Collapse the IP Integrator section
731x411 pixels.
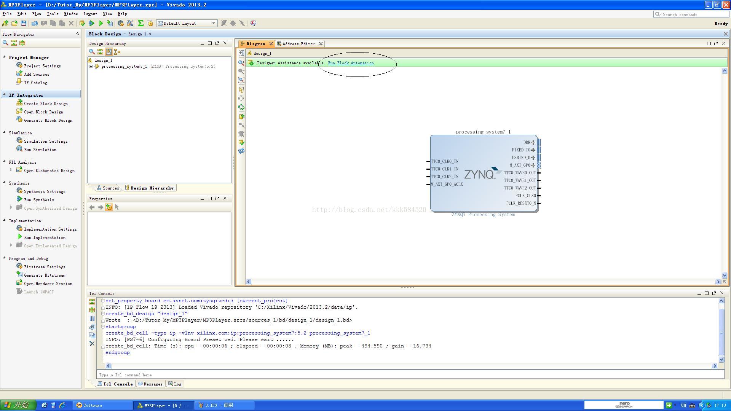coord(5,95)
